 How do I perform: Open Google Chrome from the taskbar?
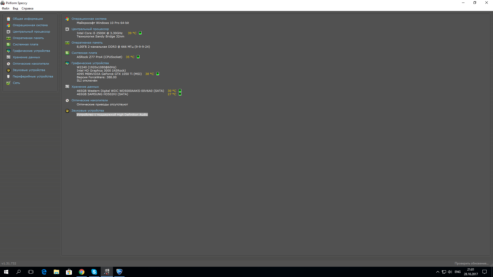(x=82, y=272)
